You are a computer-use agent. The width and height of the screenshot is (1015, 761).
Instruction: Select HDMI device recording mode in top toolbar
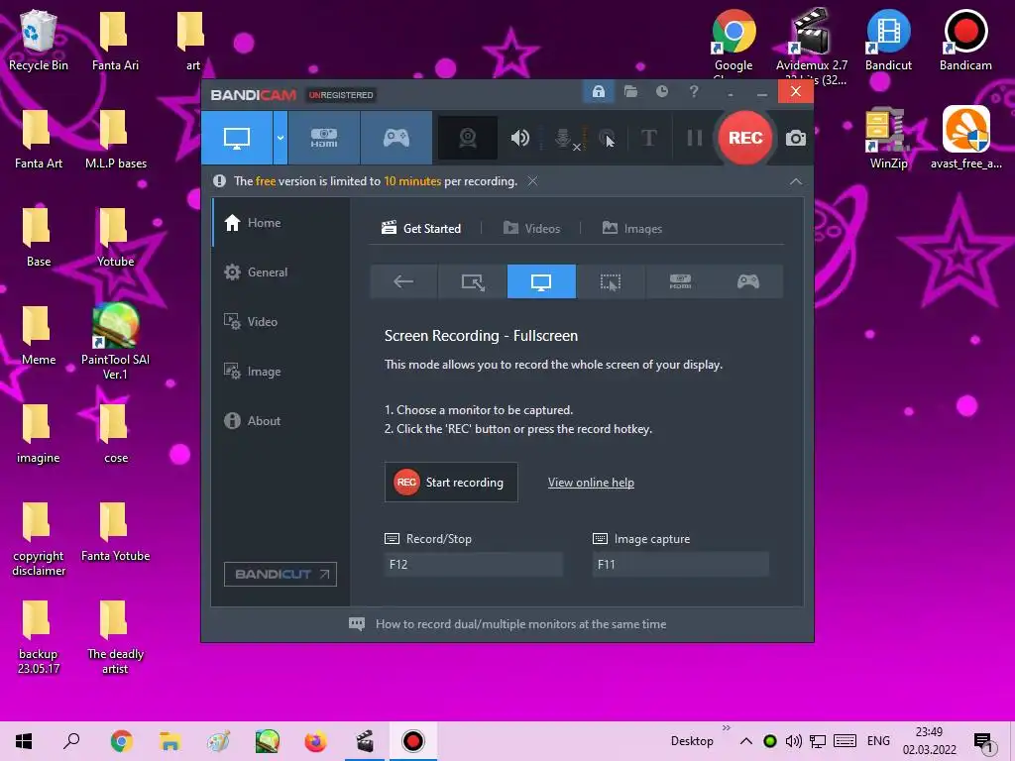point(324,138)
